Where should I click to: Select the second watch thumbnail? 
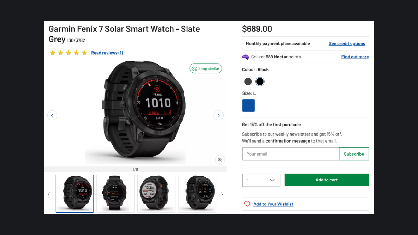pyautogui.click(x=115, y=193)
